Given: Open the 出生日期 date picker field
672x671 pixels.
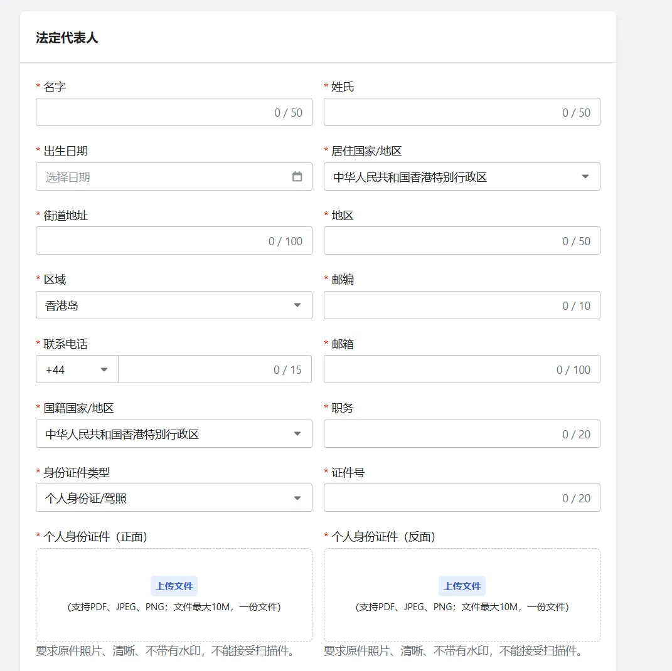Looking at the screenshot, I should click(163, 177).
